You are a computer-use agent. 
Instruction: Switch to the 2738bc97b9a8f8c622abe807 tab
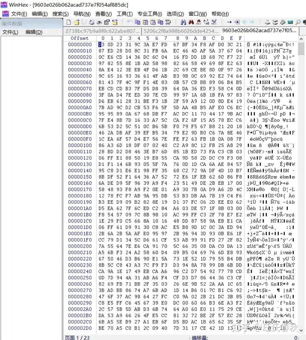tap(102, 31)
